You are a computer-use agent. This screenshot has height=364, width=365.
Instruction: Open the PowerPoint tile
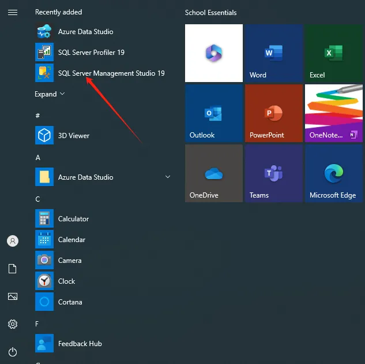pyautogui.click(x=274, y=113)
